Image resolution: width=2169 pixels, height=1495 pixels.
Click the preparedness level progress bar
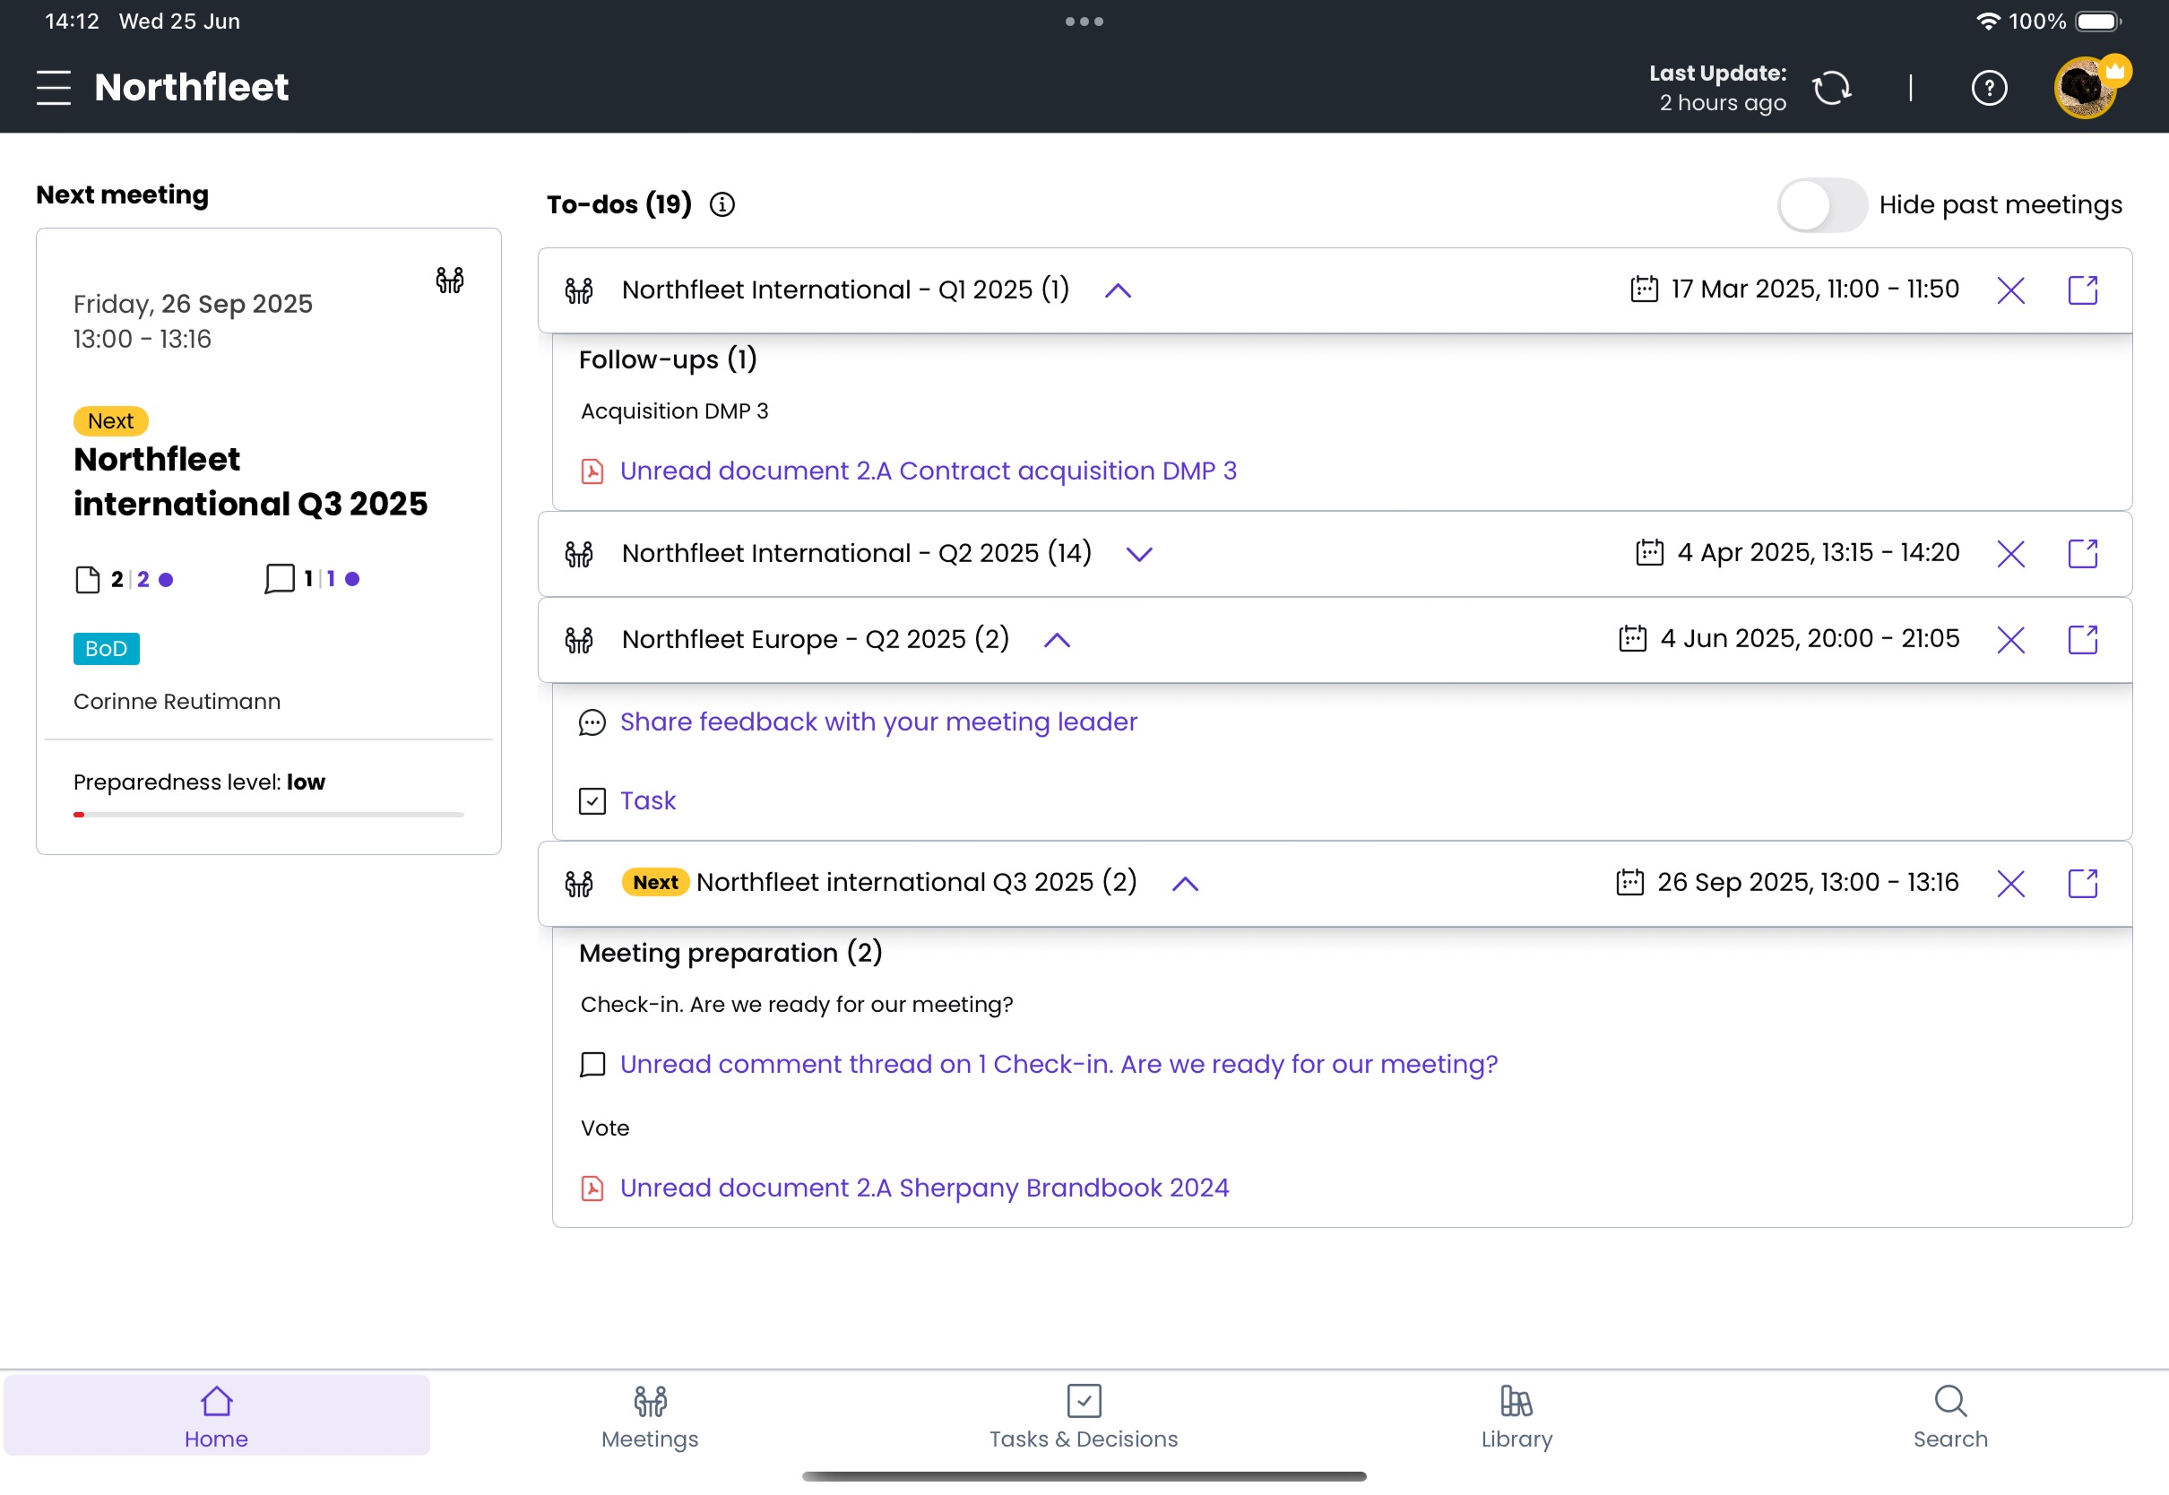[x=269, y=814]
